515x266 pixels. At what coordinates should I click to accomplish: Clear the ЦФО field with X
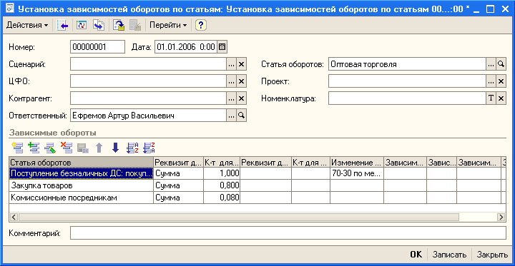tap(242, 81)
